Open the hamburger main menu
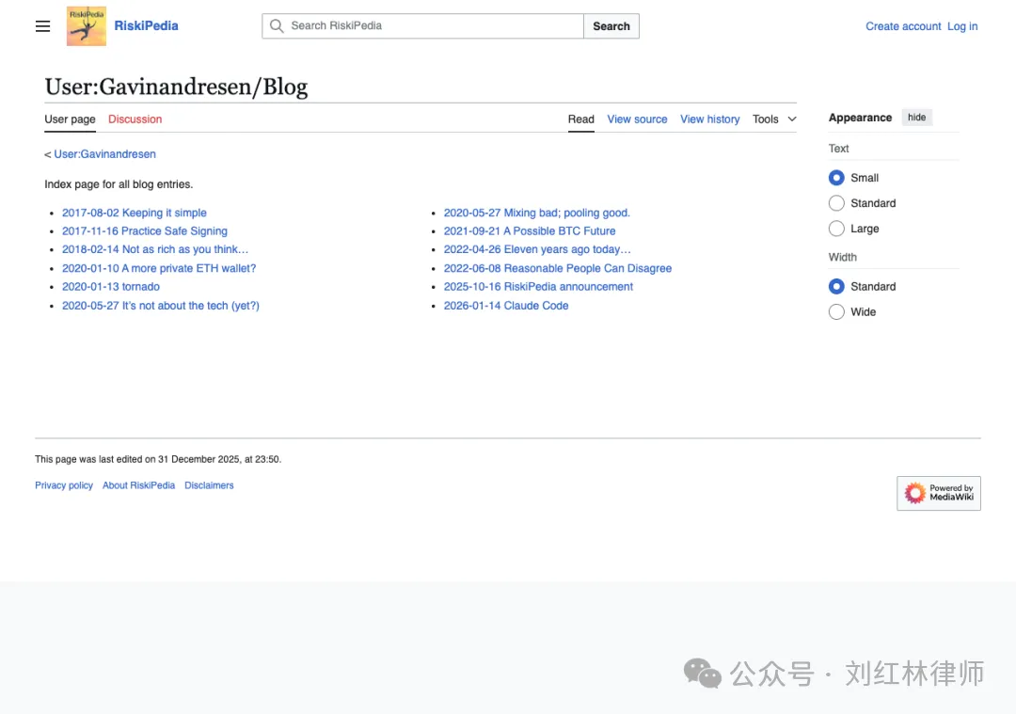 point(42,26)
